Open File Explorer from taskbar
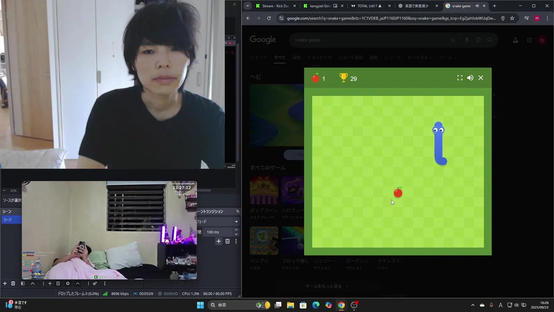This screenshot has height=312, width=554. point(290,305)
